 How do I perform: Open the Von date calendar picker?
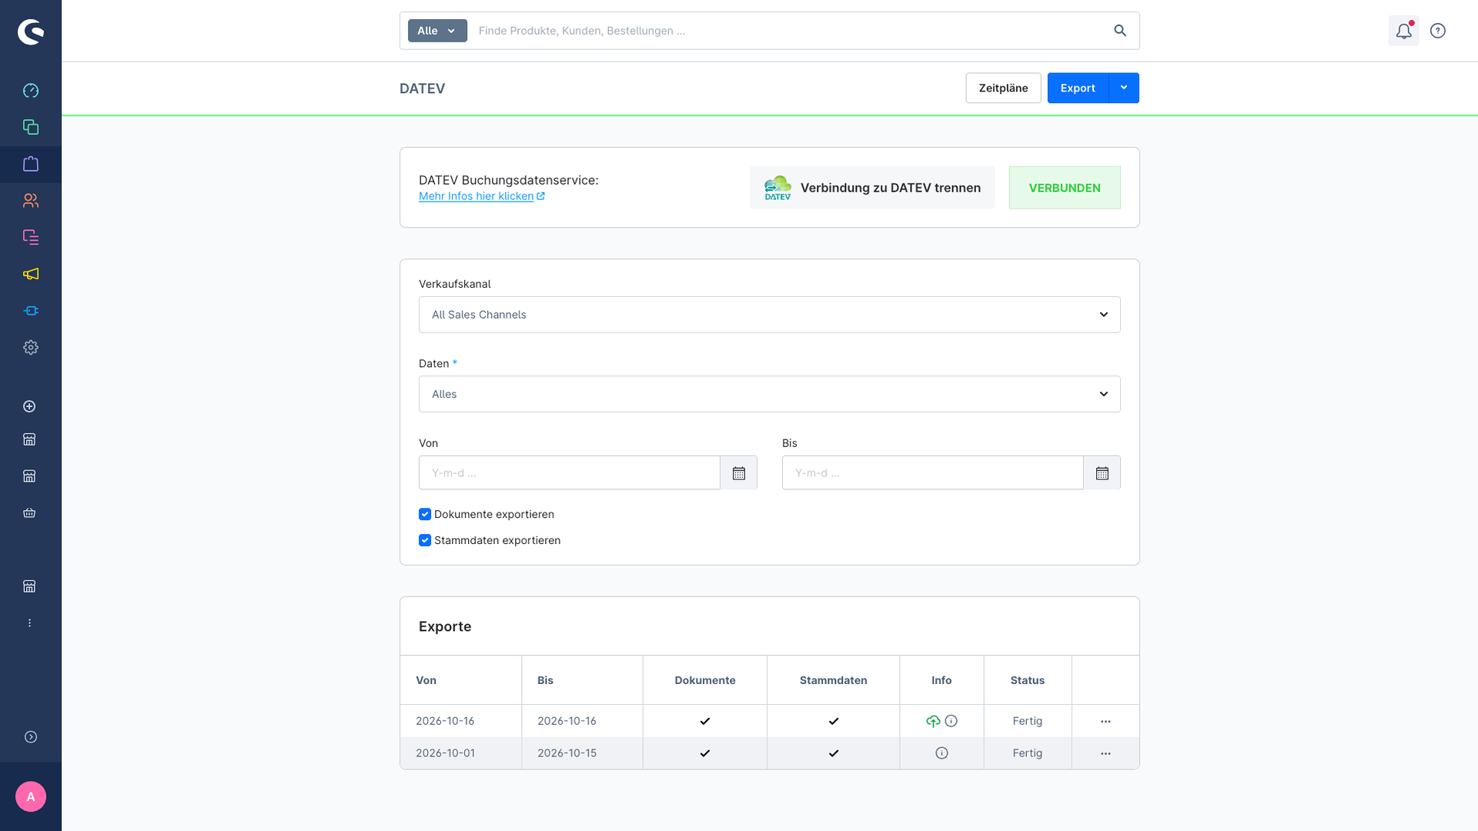tap(739, 473)
